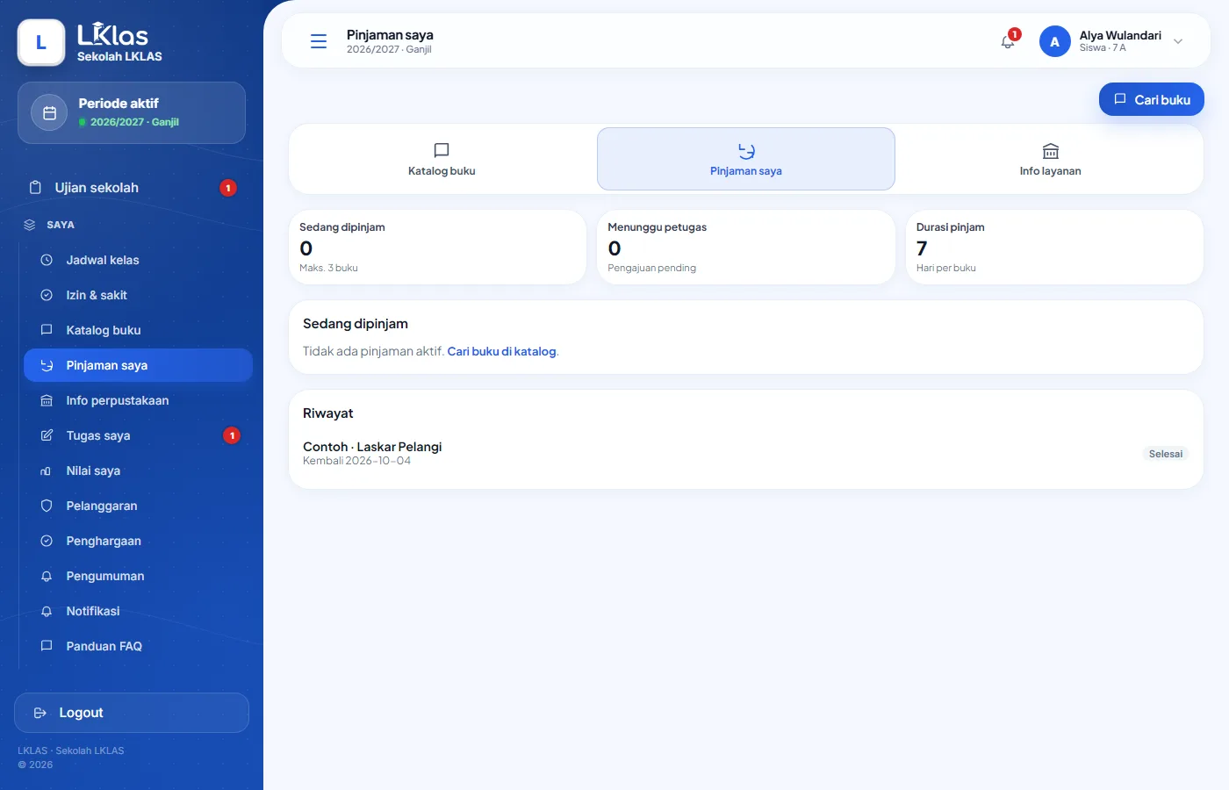Click the Nilai saya chart icon

point(47,470)
